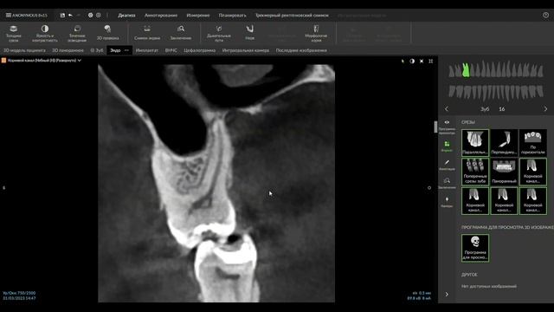The height and width of the screenshot is (312, 554).
Task: Expand the Корневой канал view dropdown
Action: click(x=80, y=61)
